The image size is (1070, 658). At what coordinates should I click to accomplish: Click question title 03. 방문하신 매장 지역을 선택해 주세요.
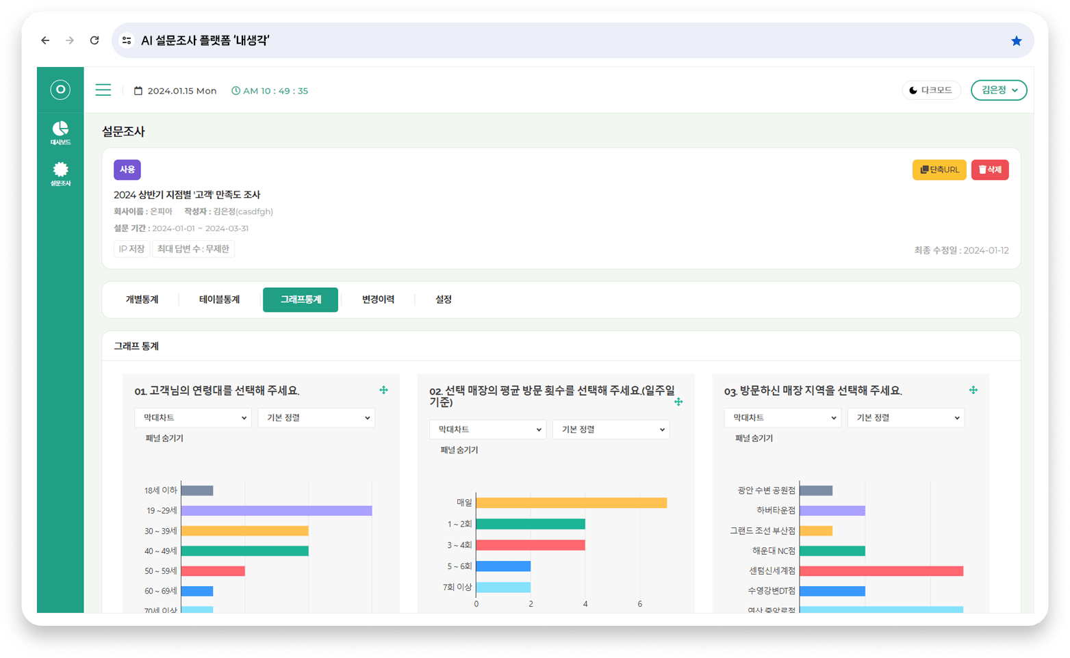pos(813,391)
